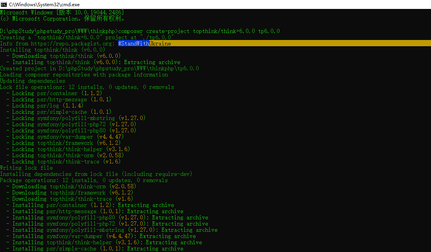Click 'Locking symfony/polyfill-mbstring' line
Screen dimensions: 431x252
pyautogui.click(x=76, y=118)
